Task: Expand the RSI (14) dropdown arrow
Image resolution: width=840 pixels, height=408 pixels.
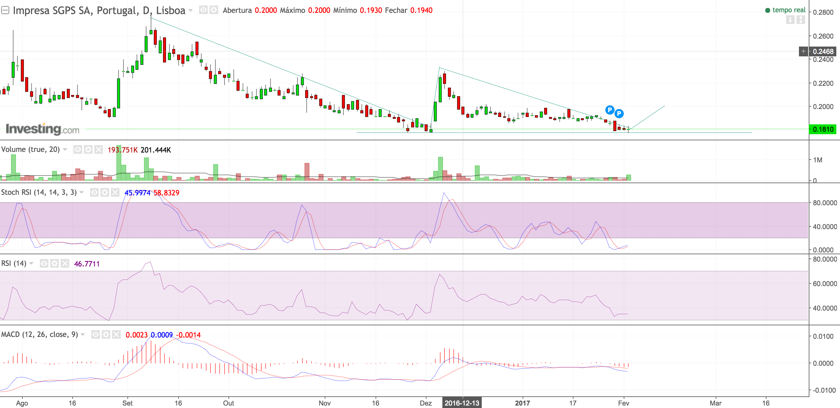Action: [x=31, y=263]
